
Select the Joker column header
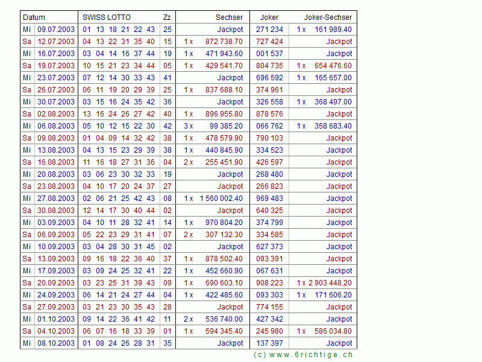click(x=269, y=17)
